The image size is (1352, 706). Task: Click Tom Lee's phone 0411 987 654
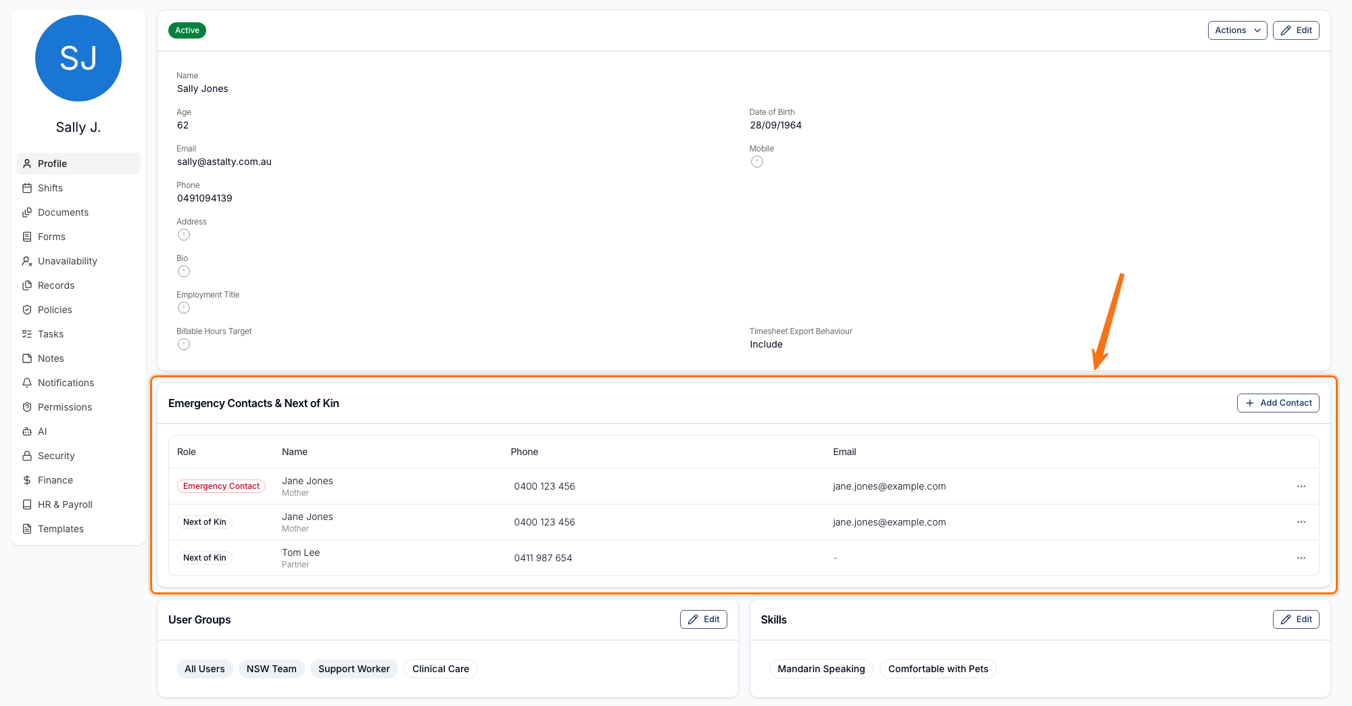(543, 558)
